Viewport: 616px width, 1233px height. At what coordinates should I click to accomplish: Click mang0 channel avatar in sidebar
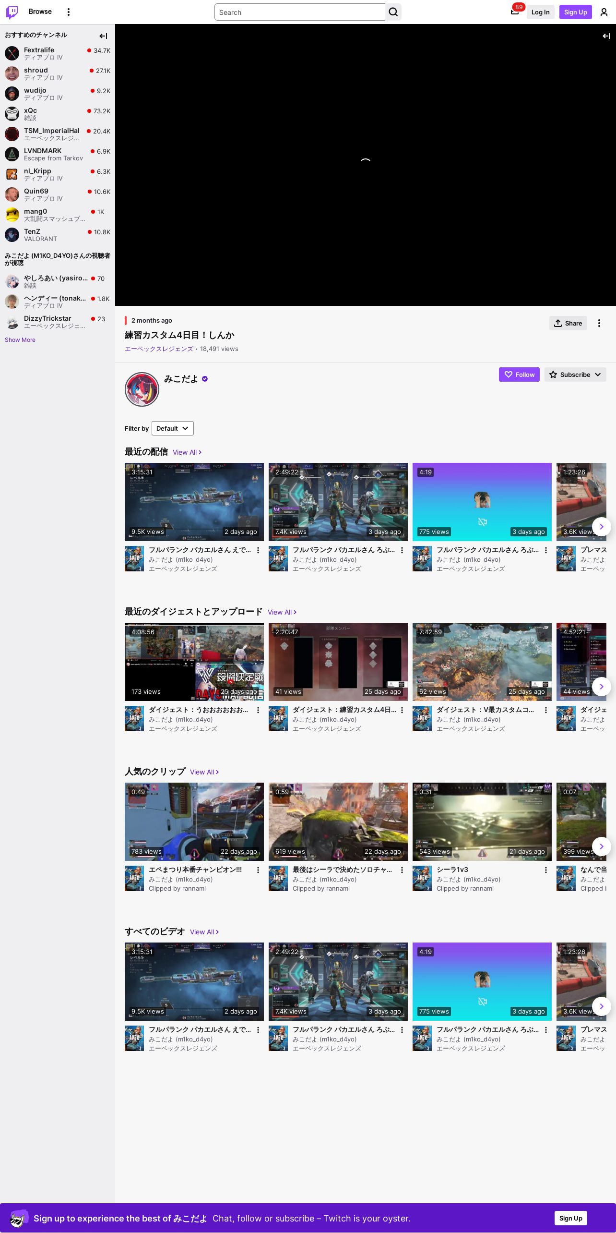12,215
